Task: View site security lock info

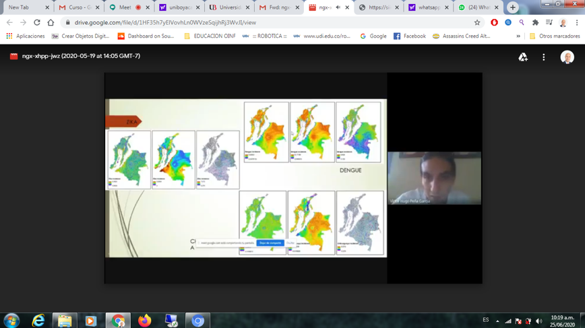Action: [x=67, y=22]
